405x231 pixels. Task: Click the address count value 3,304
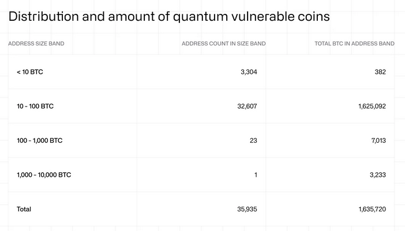pos(249,72)
